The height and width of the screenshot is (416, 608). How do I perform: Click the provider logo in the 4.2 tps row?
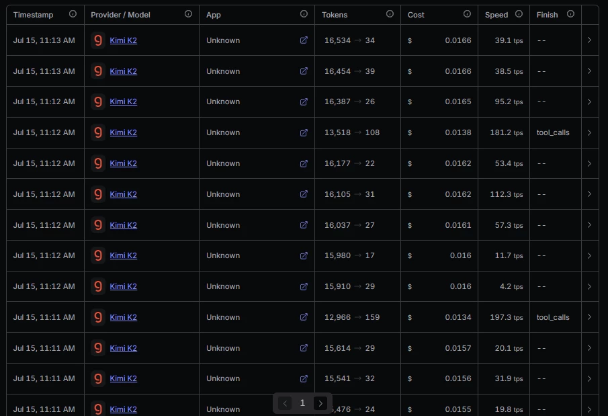coord(98,286)
